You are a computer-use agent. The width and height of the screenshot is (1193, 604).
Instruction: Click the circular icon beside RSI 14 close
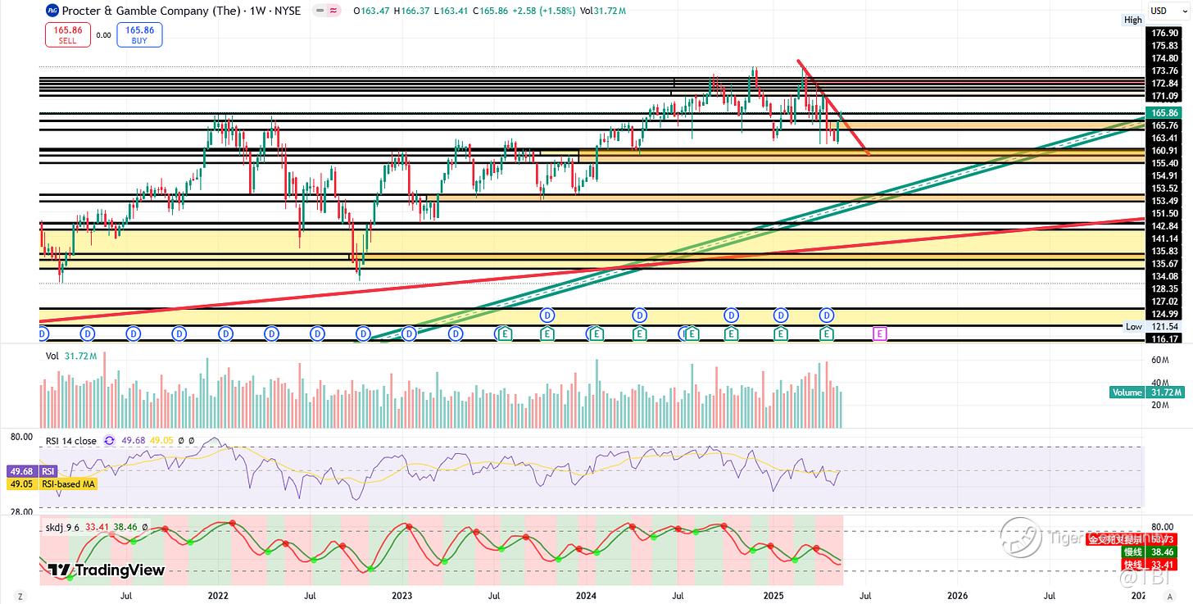109,441
